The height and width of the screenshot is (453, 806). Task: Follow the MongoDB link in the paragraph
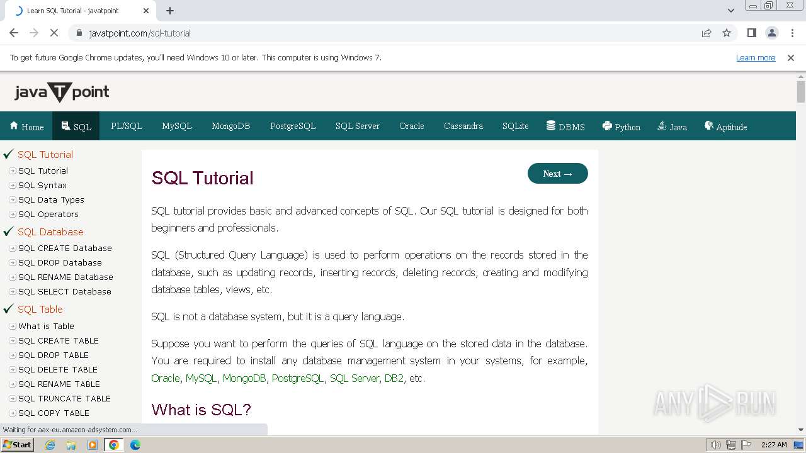(x=244, y=378)
